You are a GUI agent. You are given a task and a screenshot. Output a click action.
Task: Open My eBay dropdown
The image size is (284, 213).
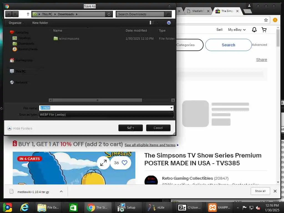coord(237,29)
